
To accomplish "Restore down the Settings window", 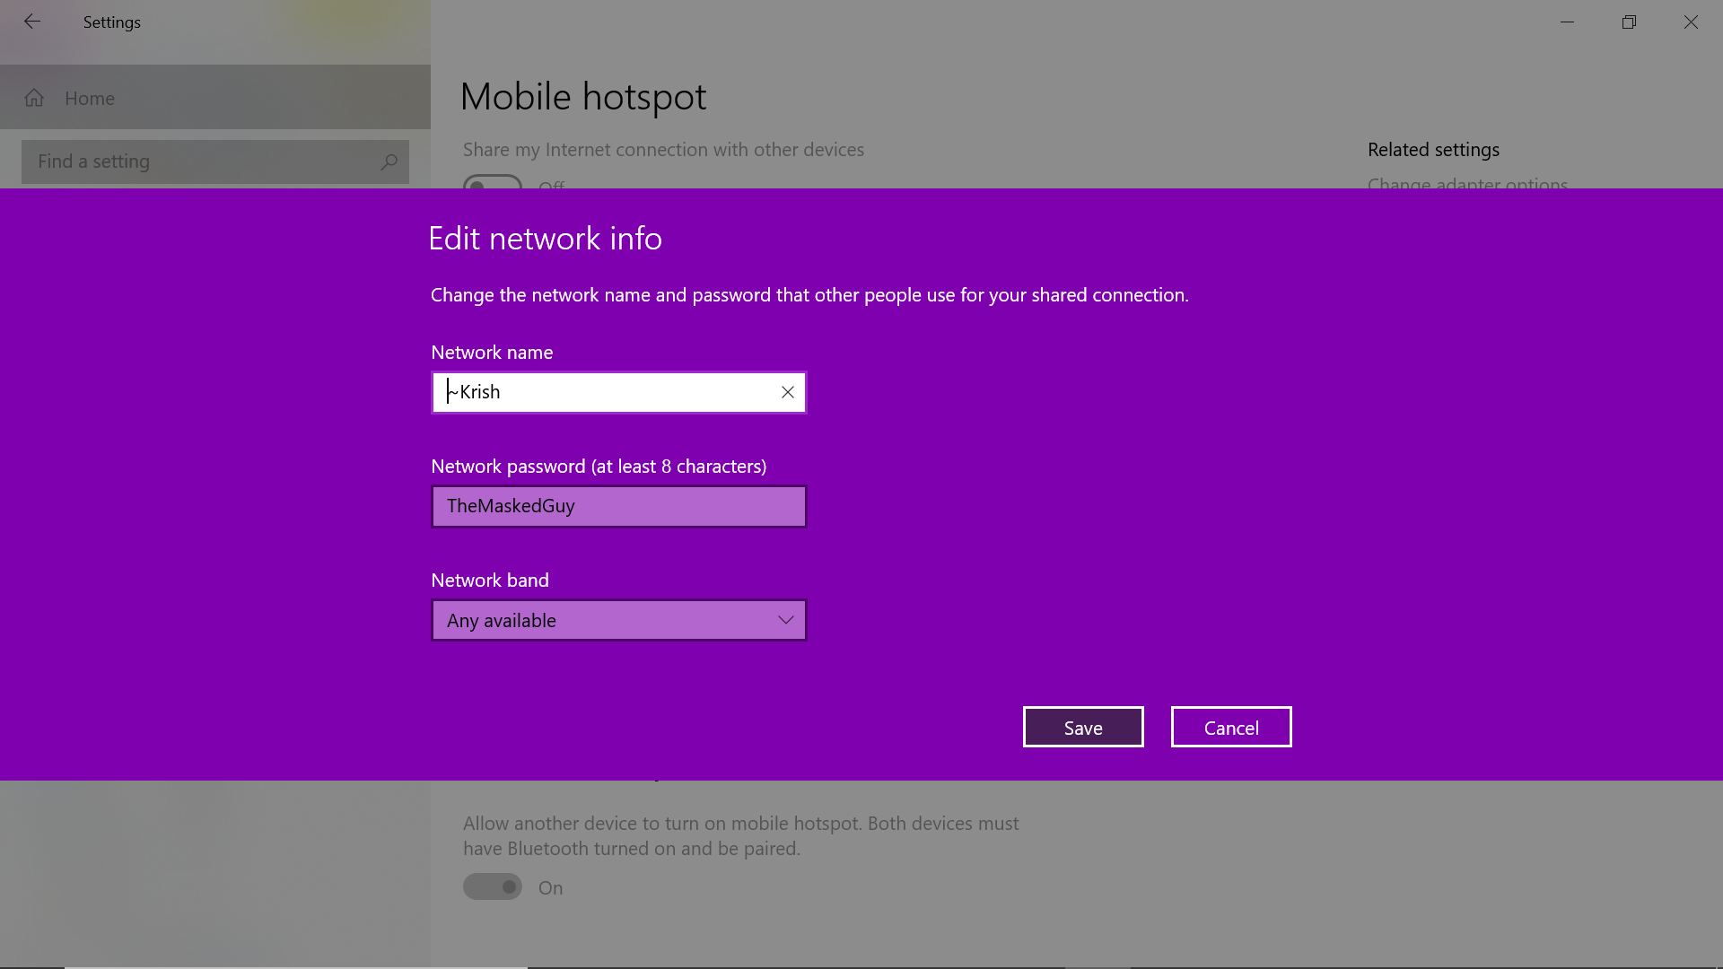I will [x=1629, y=22].
